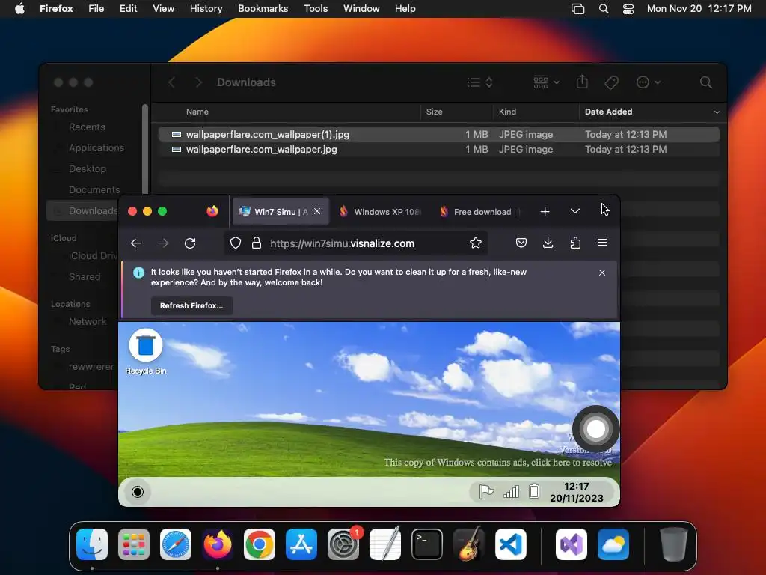Open Safari from the Dock
766x575 pixels.
pos(175,544)
